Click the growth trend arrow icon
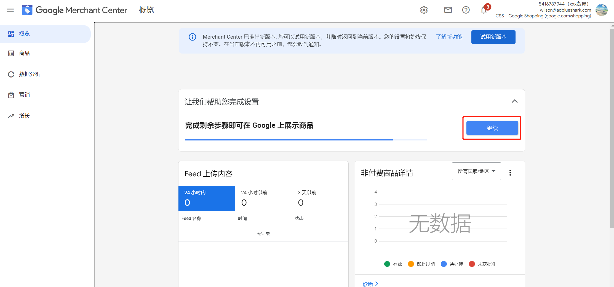The image size is (614, 287). (x=11, y=116)
